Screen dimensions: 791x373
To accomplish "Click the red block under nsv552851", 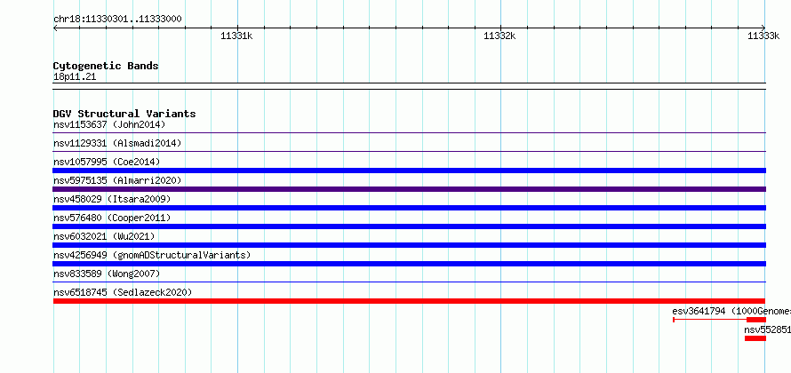I will [755, 338].
